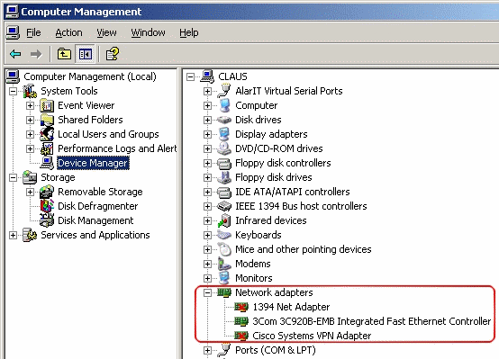
Task: Expand the Display adapters category
Action: (x=207, y=134)
